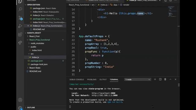Click the "India" string on line 29
Image resolution: width=196 pixels, height=110 pixels.
tap(109, 67)
